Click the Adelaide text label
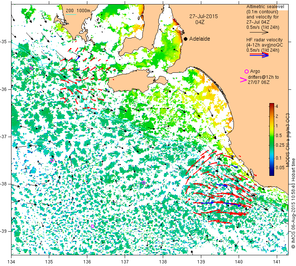Screen dimensions: 296x266 tap(200, 39)
